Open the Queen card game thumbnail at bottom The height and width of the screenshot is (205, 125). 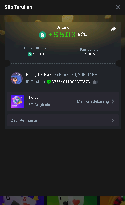tap(22, 200)
